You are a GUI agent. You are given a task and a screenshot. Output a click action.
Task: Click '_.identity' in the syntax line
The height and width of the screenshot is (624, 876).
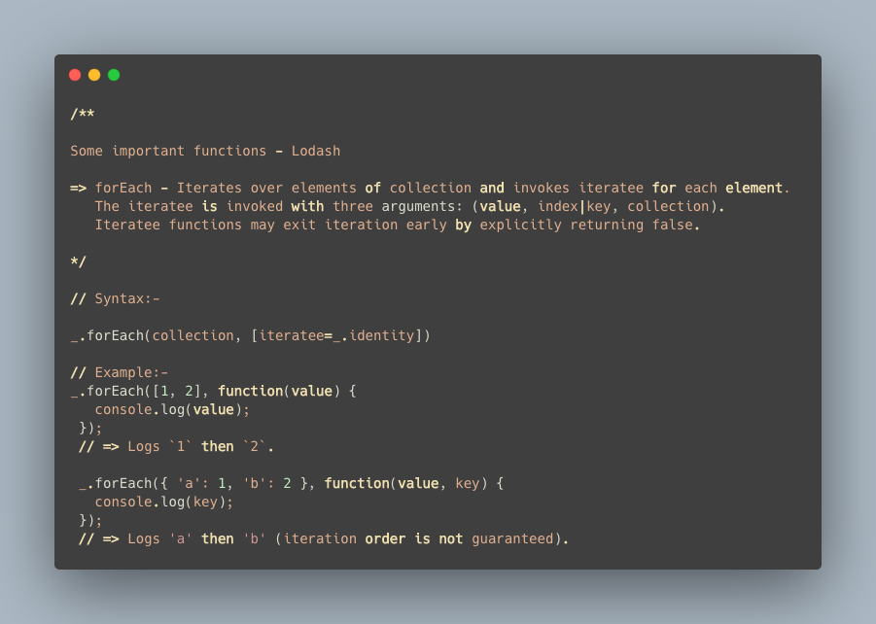tap(373, 335)
